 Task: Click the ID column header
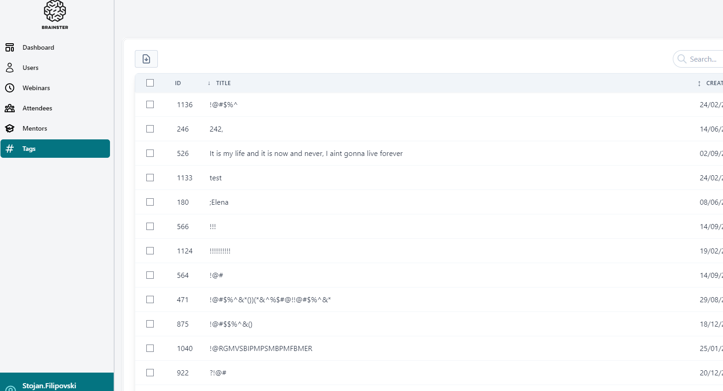point(178,83)
